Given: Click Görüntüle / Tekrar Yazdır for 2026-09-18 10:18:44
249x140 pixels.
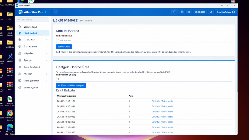Looking at the screenshot, I should [x=162, y=106].
